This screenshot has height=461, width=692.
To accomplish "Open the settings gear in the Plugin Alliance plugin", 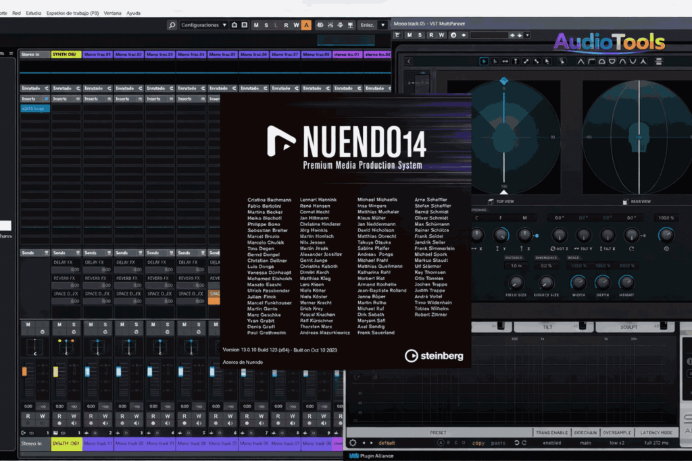I will click(x=352, y=443).
